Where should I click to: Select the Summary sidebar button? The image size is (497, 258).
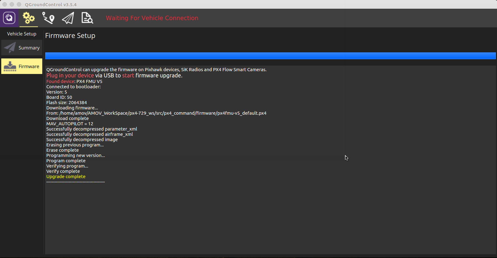pyautogui.click(x=22, y=48)
